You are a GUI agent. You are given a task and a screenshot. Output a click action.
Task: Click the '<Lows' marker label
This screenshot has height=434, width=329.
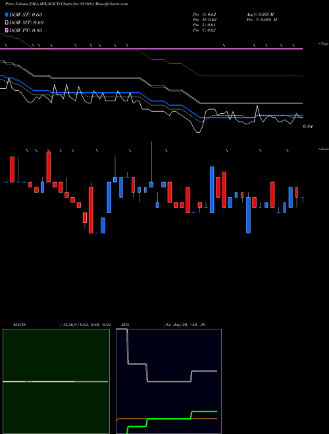click(323, 149)
